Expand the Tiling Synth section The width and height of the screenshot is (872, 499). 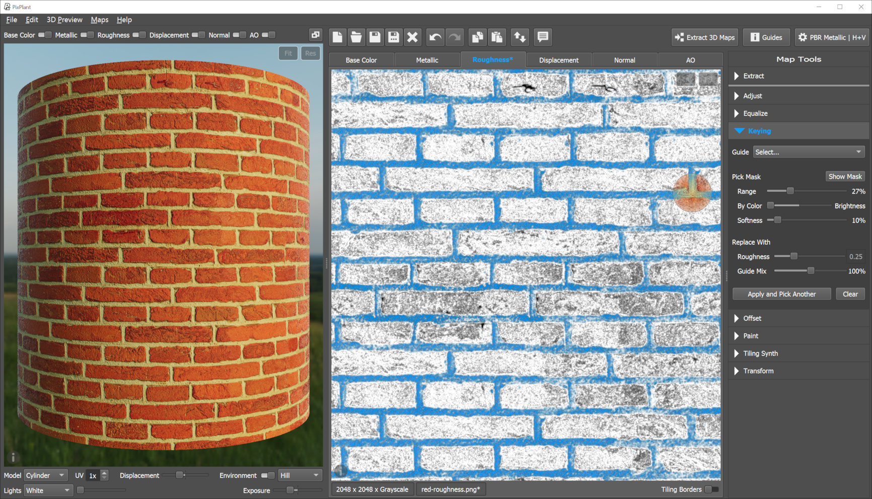click(760, 353)
